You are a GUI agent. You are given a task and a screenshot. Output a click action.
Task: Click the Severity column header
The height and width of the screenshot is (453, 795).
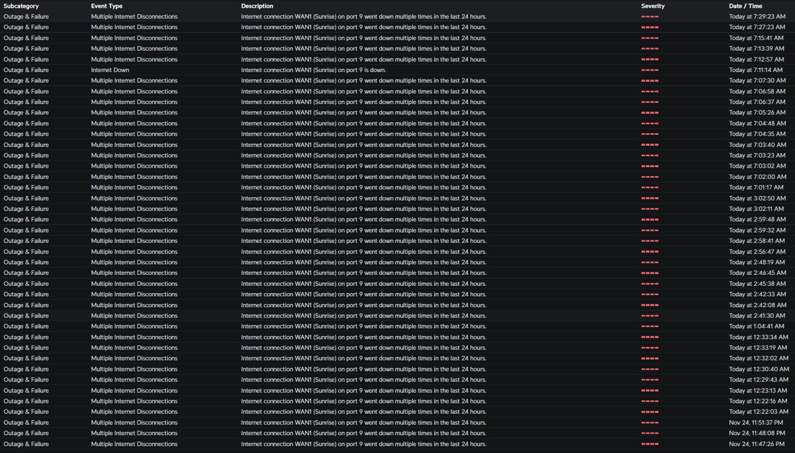[653, 6]
